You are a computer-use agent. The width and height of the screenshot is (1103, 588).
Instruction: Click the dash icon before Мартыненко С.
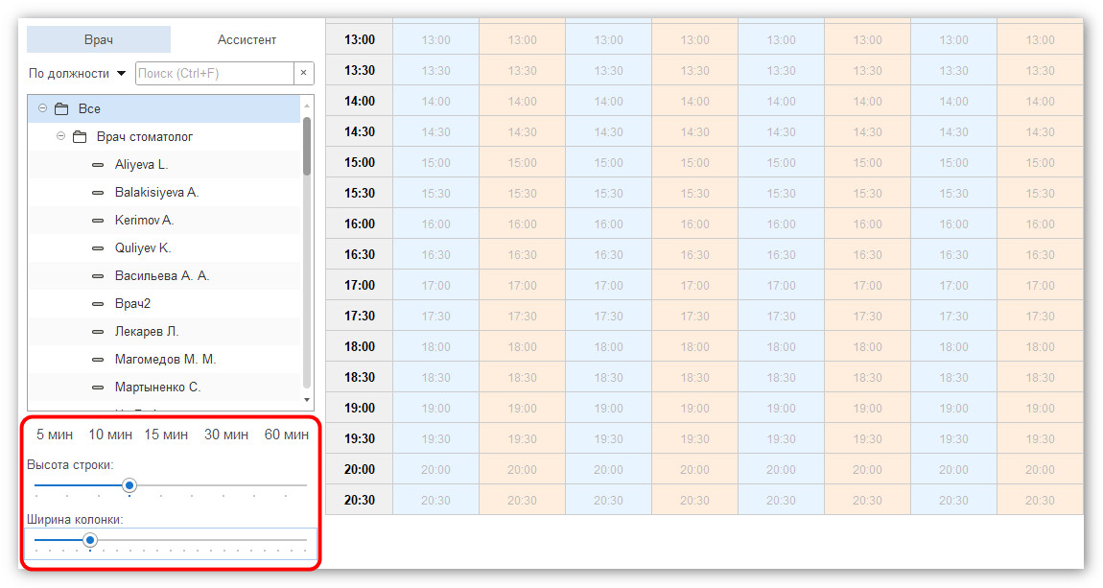(98, 387)
